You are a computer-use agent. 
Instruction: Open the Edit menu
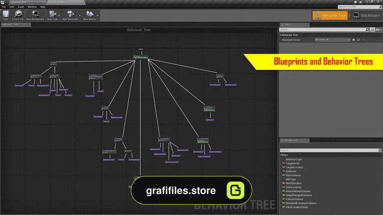12,7
